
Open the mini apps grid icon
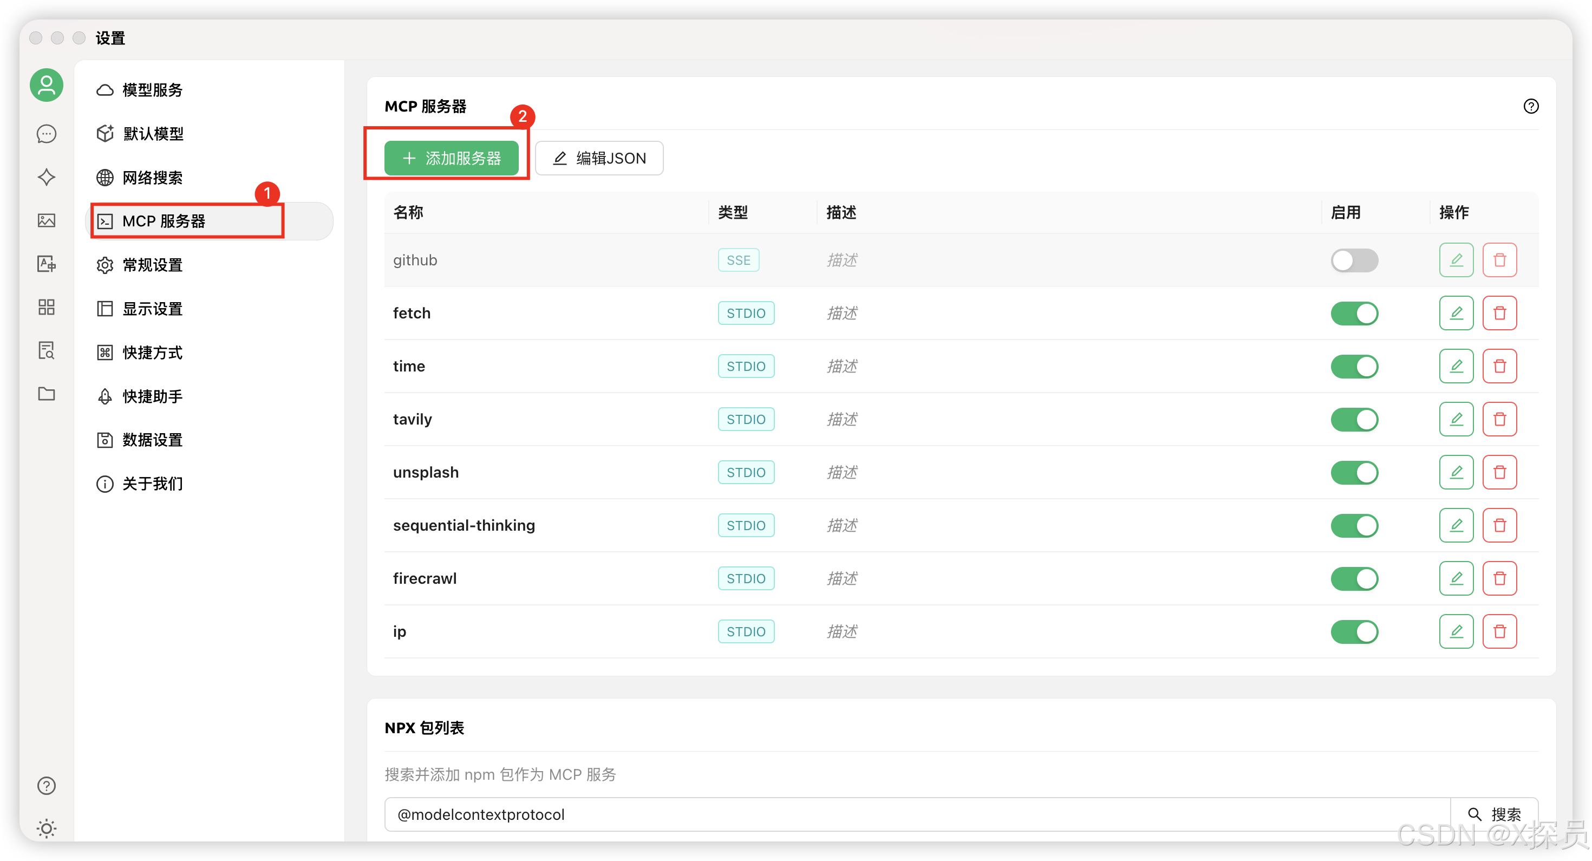(x=47, y=307)
